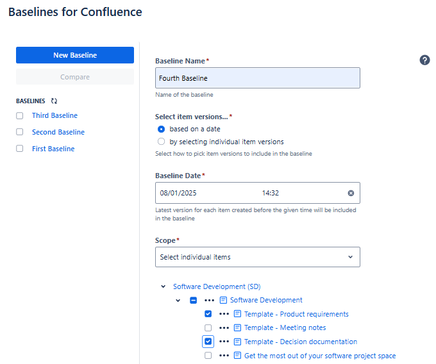
Task: Open the Second Baseline link
Action: [x=58, y=132]
